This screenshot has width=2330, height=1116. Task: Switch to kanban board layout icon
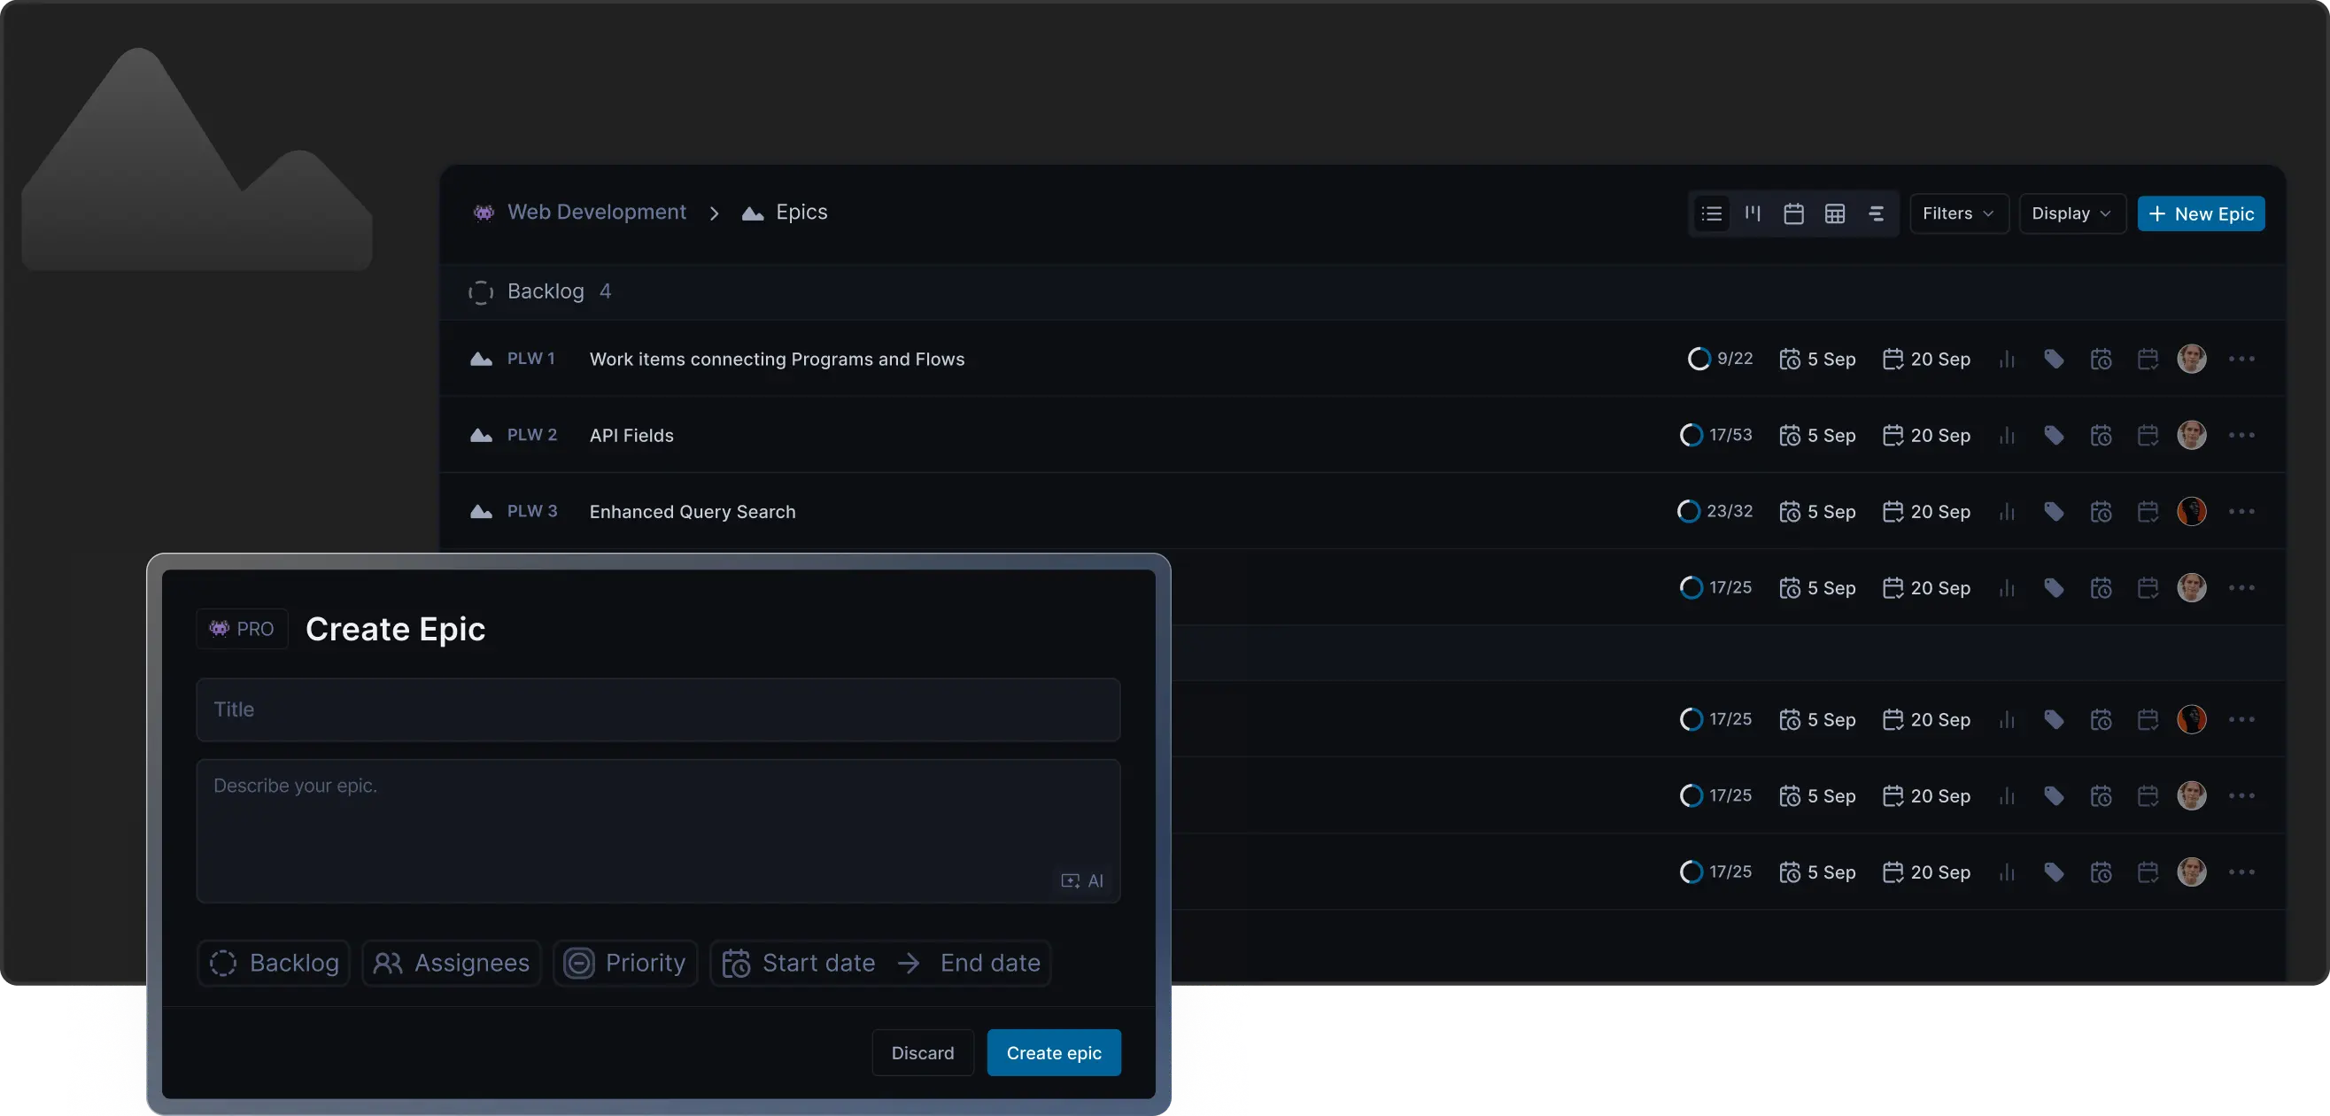coord(1753,213)
